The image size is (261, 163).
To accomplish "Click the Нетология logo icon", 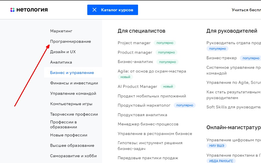I will click(x=12, y=10).
